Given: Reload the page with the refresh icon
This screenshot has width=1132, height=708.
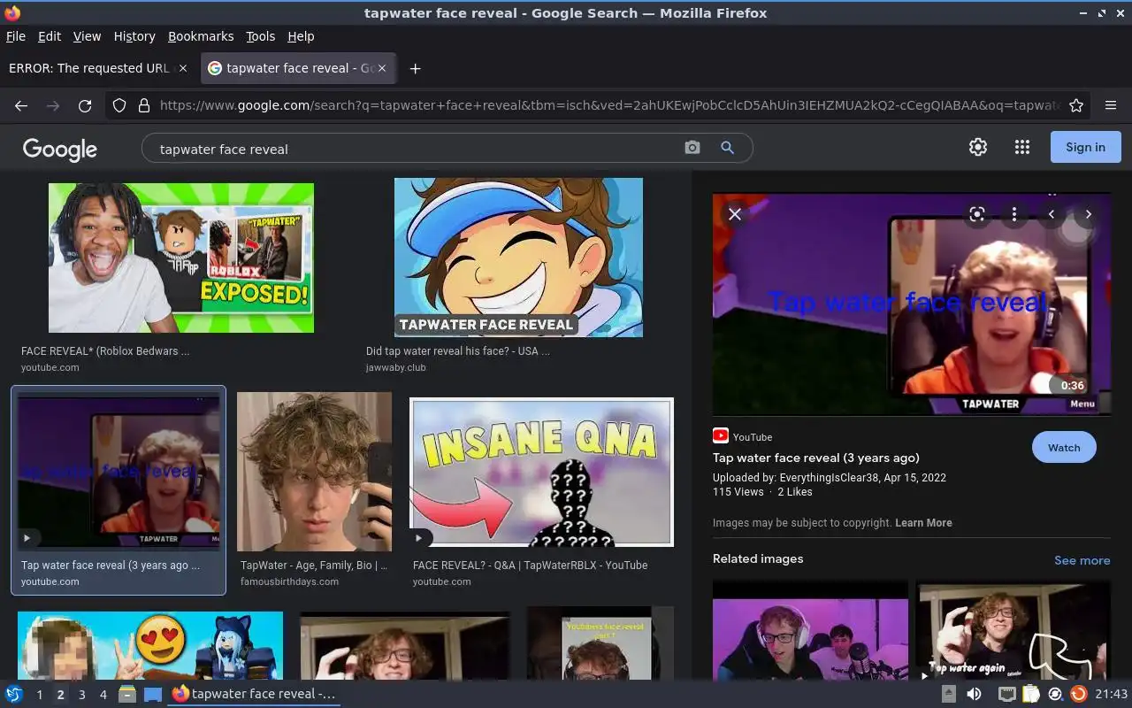Looking at the screenshot, I should point(85,105).
